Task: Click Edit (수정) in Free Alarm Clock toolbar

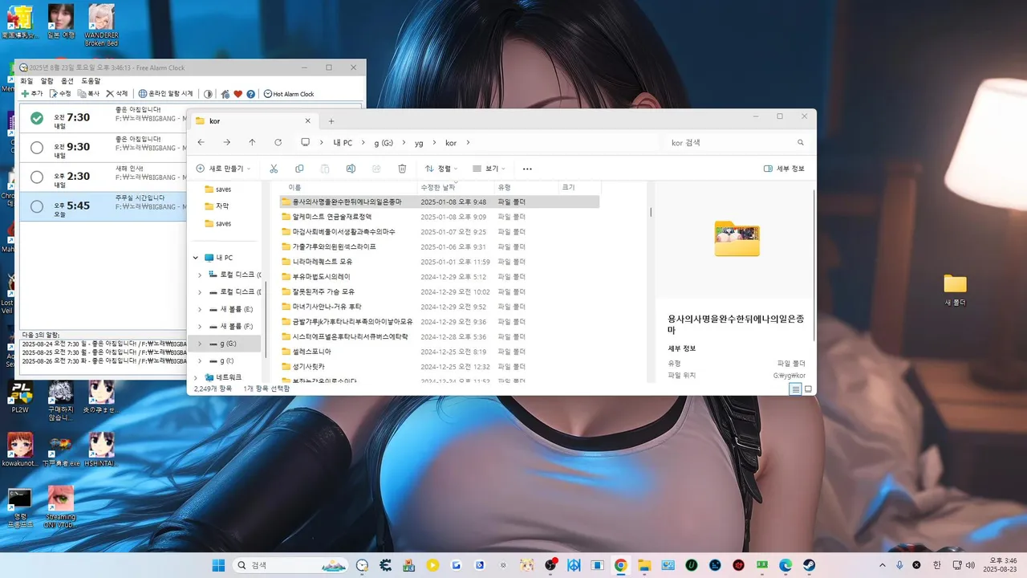Action: 60,94
